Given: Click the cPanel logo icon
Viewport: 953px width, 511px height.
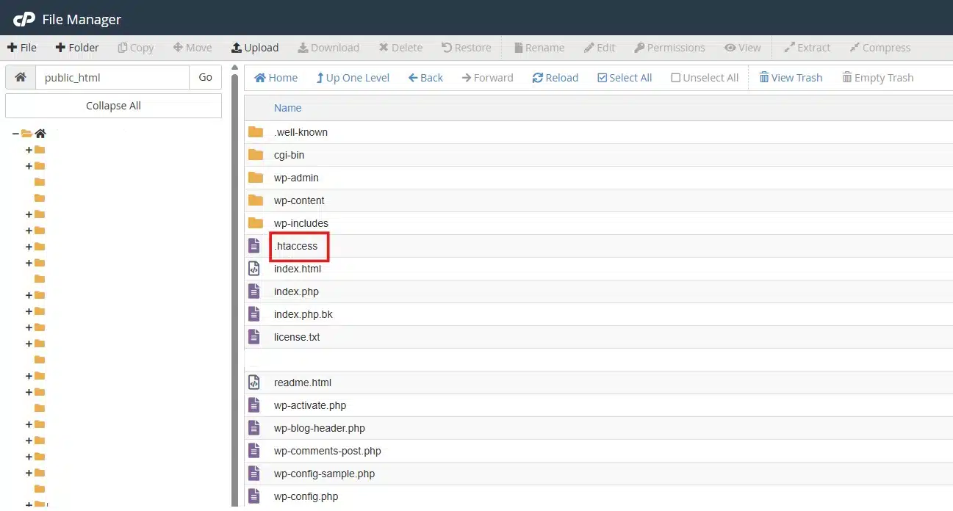Looking at the screenshot, I should click(24, 19).
